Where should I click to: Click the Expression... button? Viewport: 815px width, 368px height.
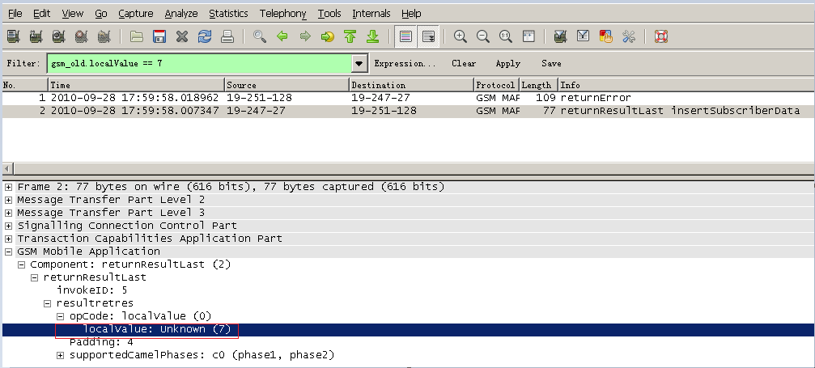coord(405,63)
